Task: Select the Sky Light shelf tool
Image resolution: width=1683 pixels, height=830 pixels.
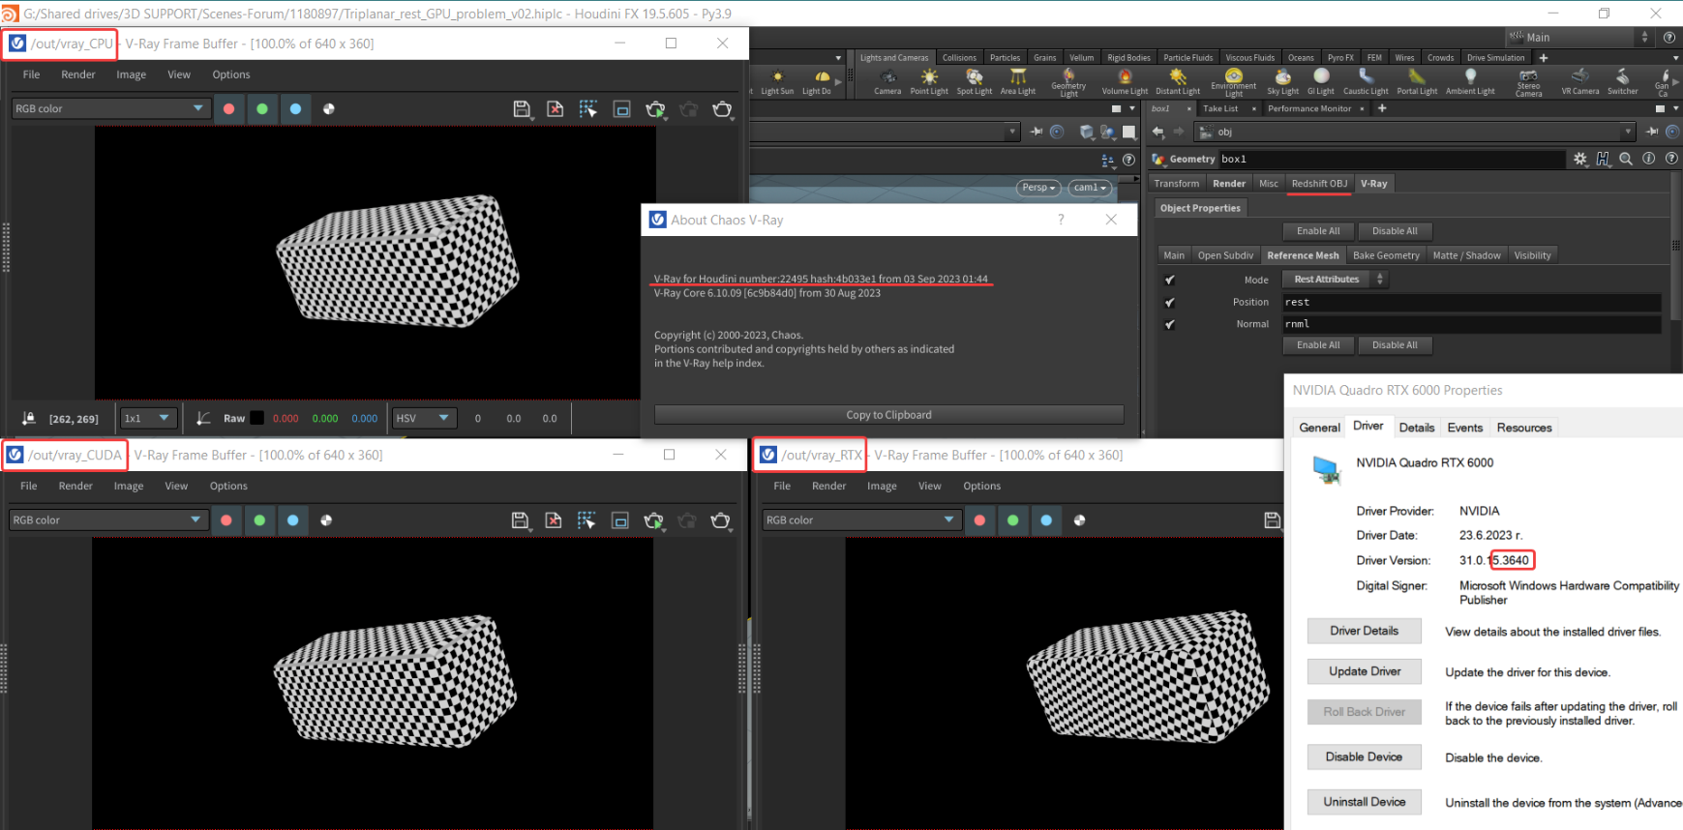Action: click(x=1283, y=81)
